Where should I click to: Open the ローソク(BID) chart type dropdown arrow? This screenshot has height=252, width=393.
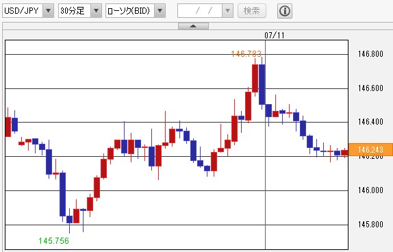pyautogui.click(x=160, y=11)
